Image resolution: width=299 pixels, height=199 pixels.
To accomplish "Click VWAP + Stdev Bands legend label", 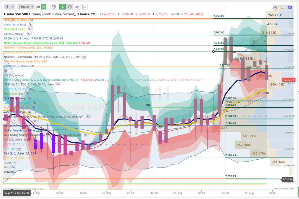I will pos(41,80).
